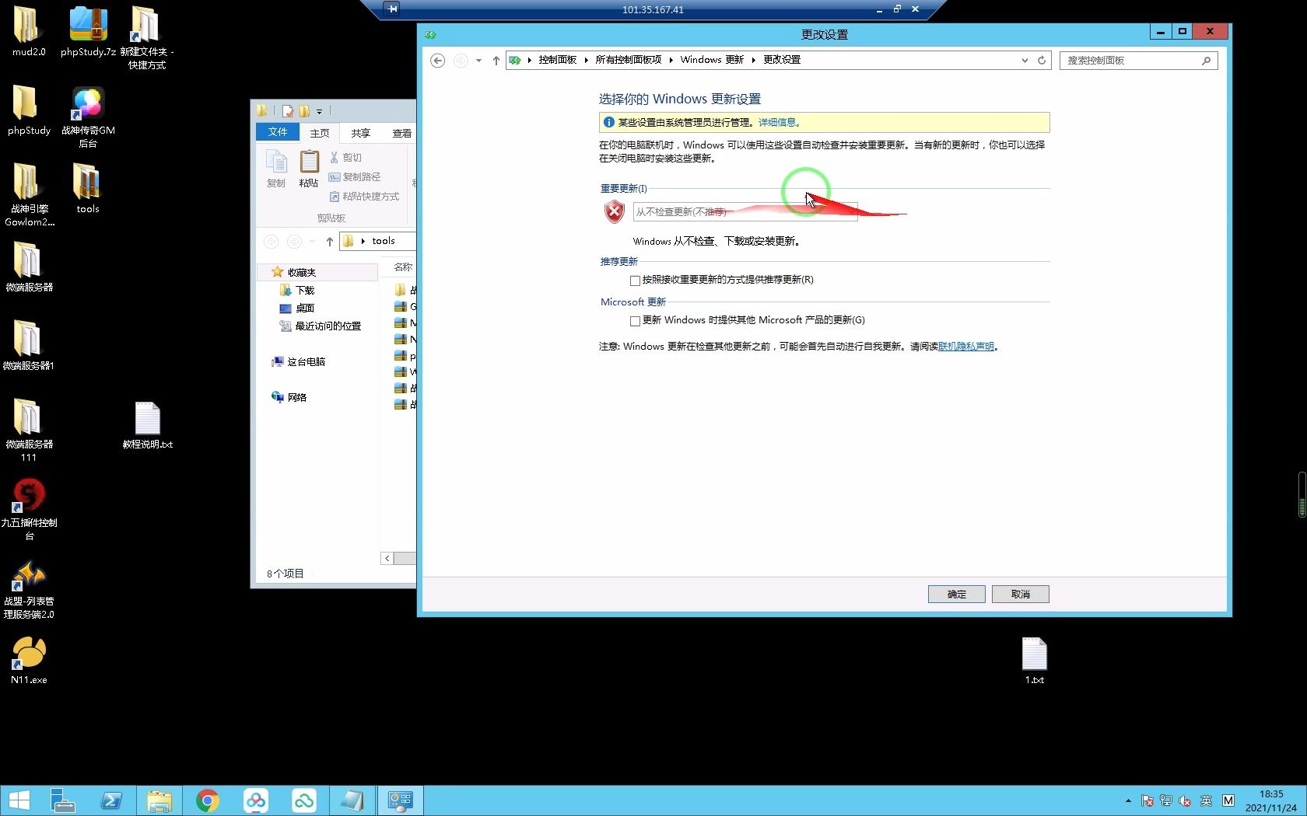1307x816 pixels.
Task: Open the phpStudy desktop folder
Action: point(29,110)
